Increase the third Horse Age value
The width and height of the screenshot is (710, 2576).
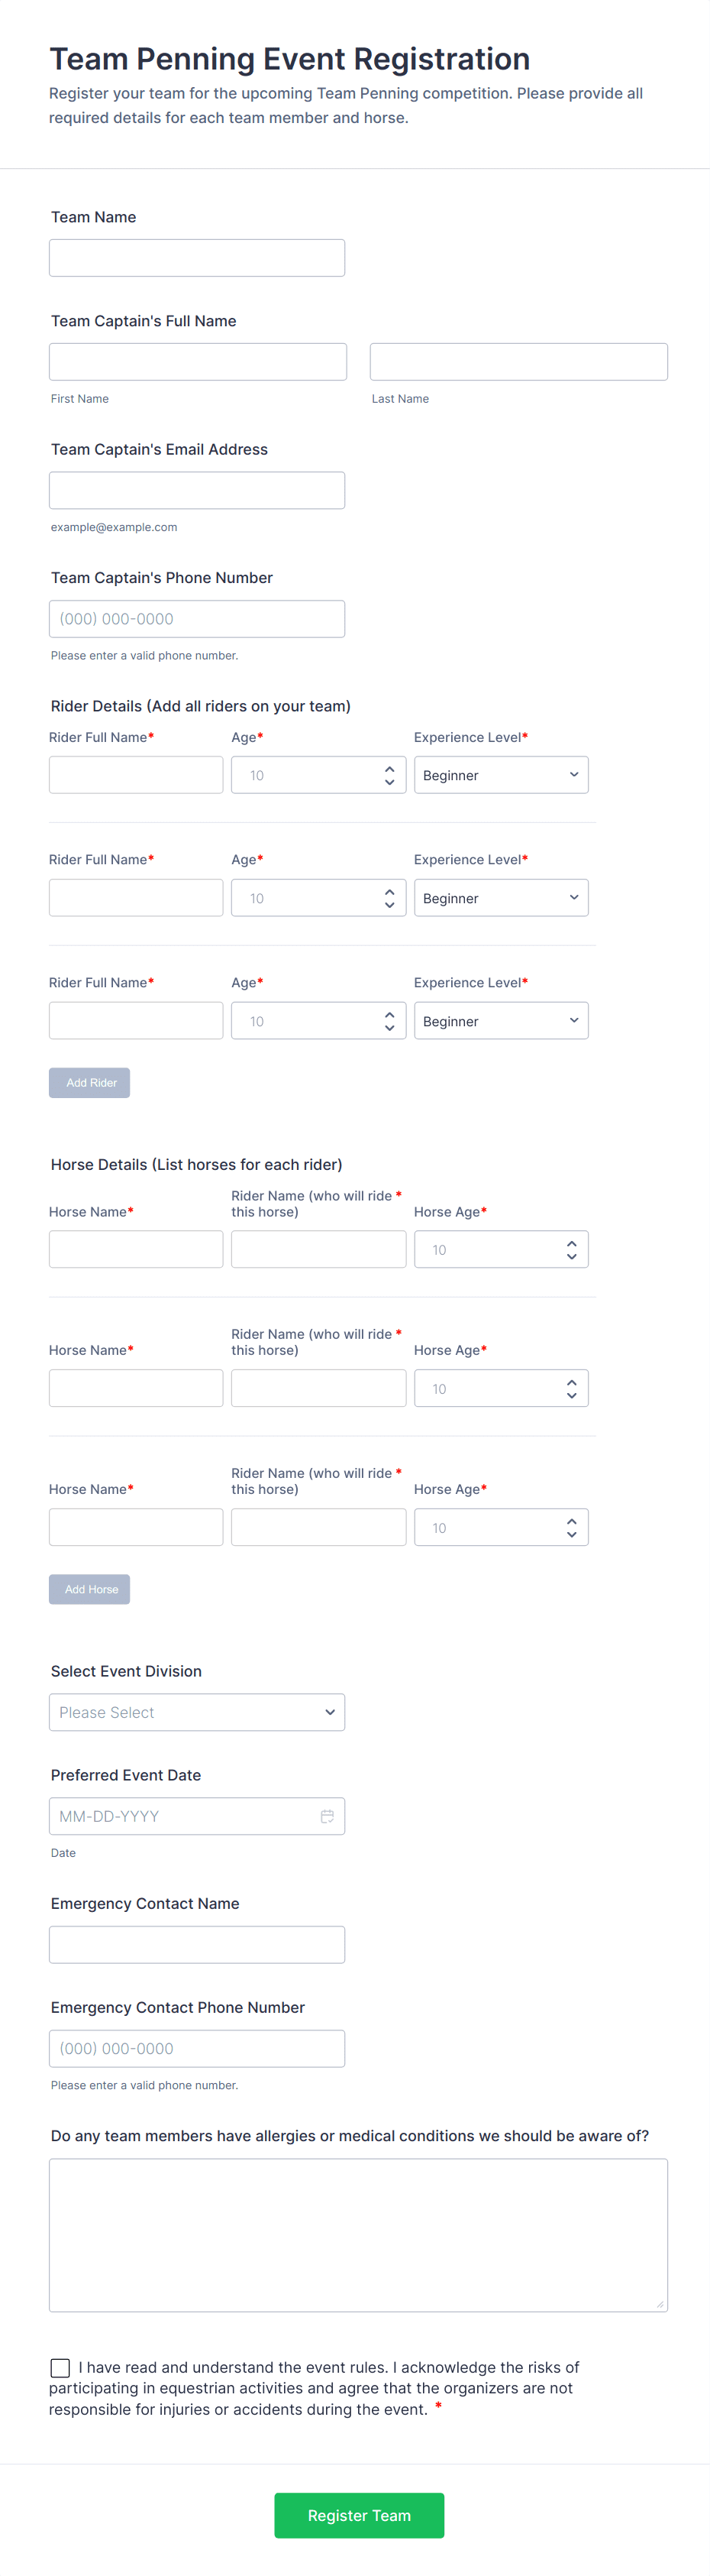(x=571, y=1522)
